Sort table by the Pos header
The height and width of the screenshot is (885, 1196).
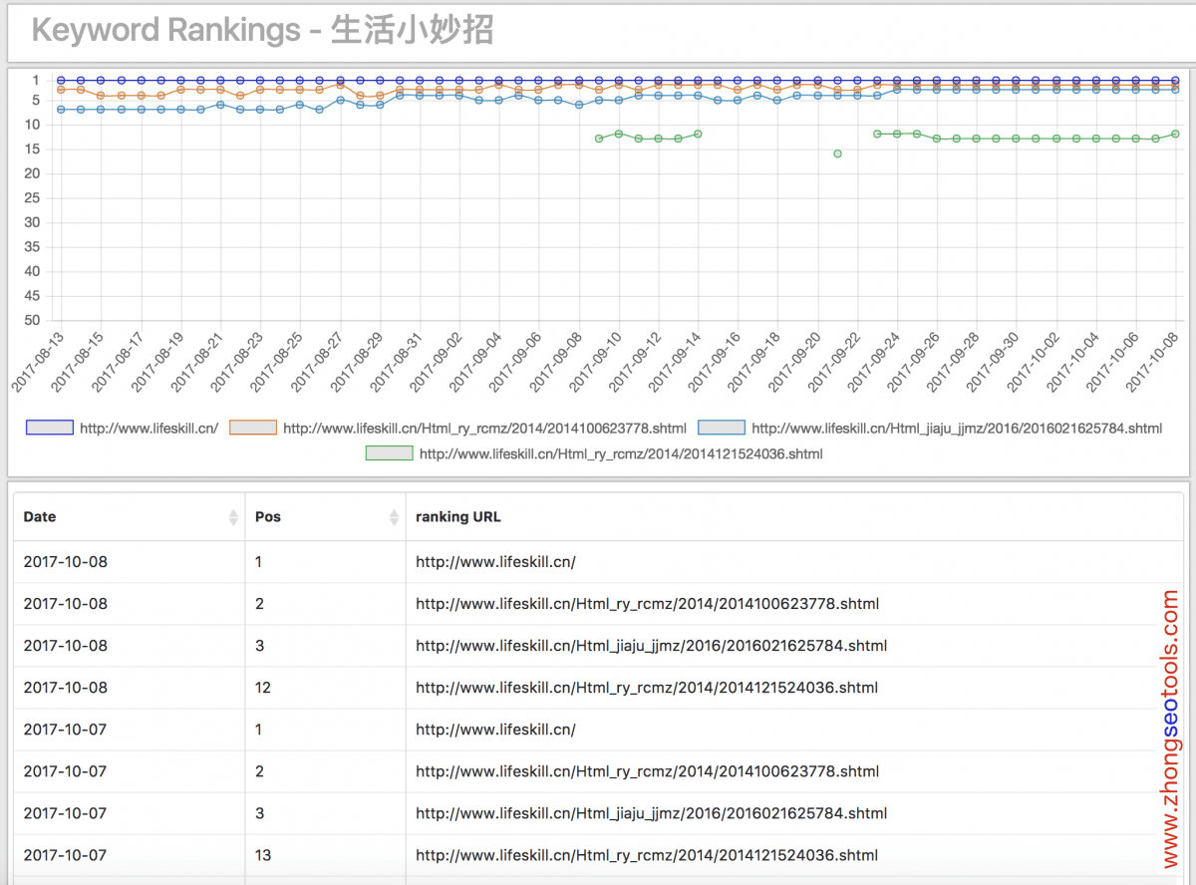pos(267,517)
